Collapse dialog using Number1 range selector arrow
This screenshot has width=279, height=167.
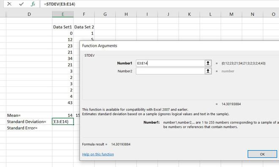coord(208,63)
